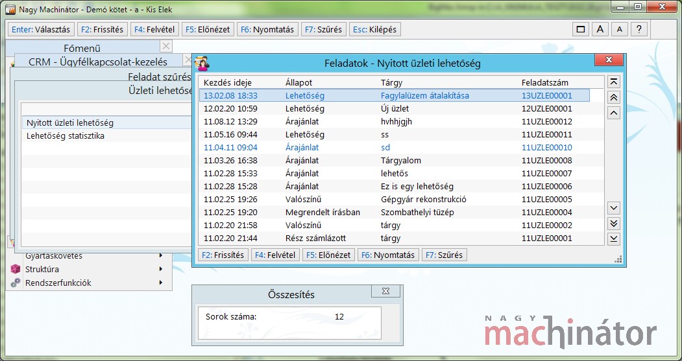
Task: Click page-up double chevron arrow
Action: (x=613, y=98)
